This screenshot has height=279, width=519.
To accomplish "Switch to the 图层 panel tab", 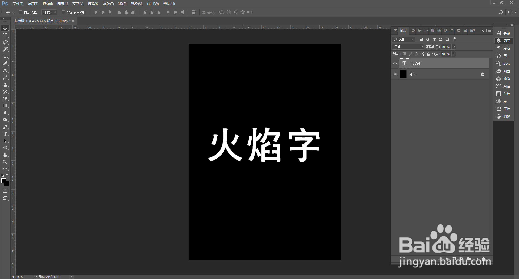I will pyautogui.click(x=403, y=31).
